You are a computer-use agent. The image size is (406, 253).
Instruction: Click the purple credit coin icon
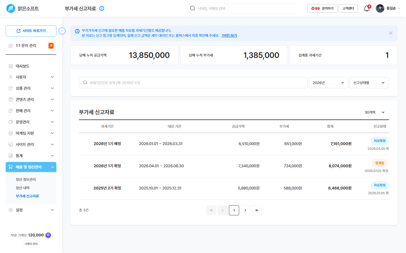(48, 235)
